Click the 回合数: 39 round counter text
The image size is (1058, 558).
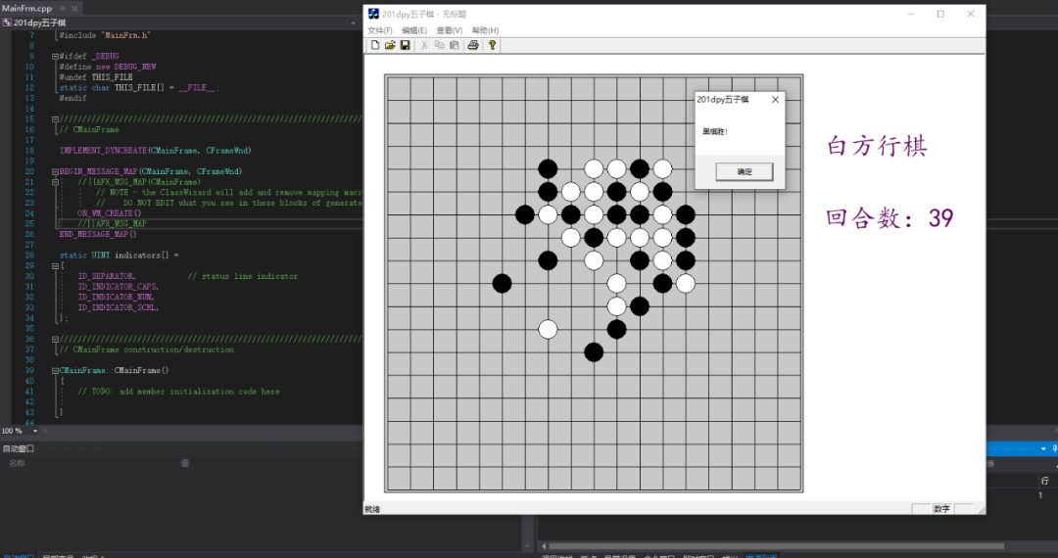890,218
